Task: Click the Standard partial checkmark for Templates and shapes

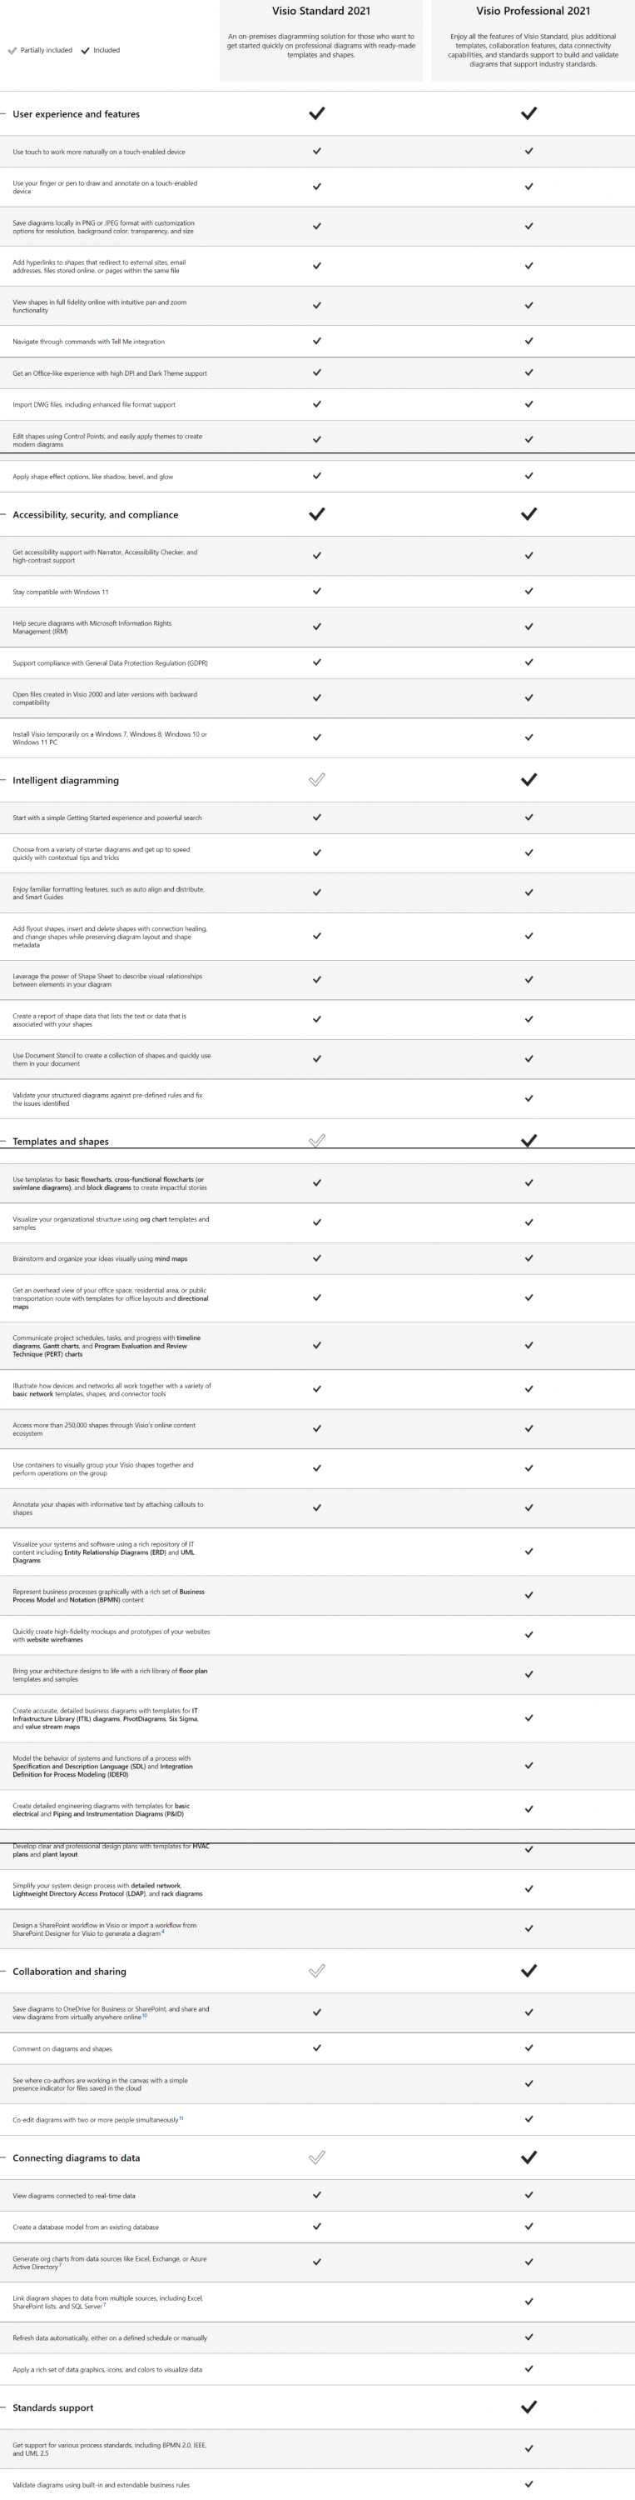Action: [317, 1140]
